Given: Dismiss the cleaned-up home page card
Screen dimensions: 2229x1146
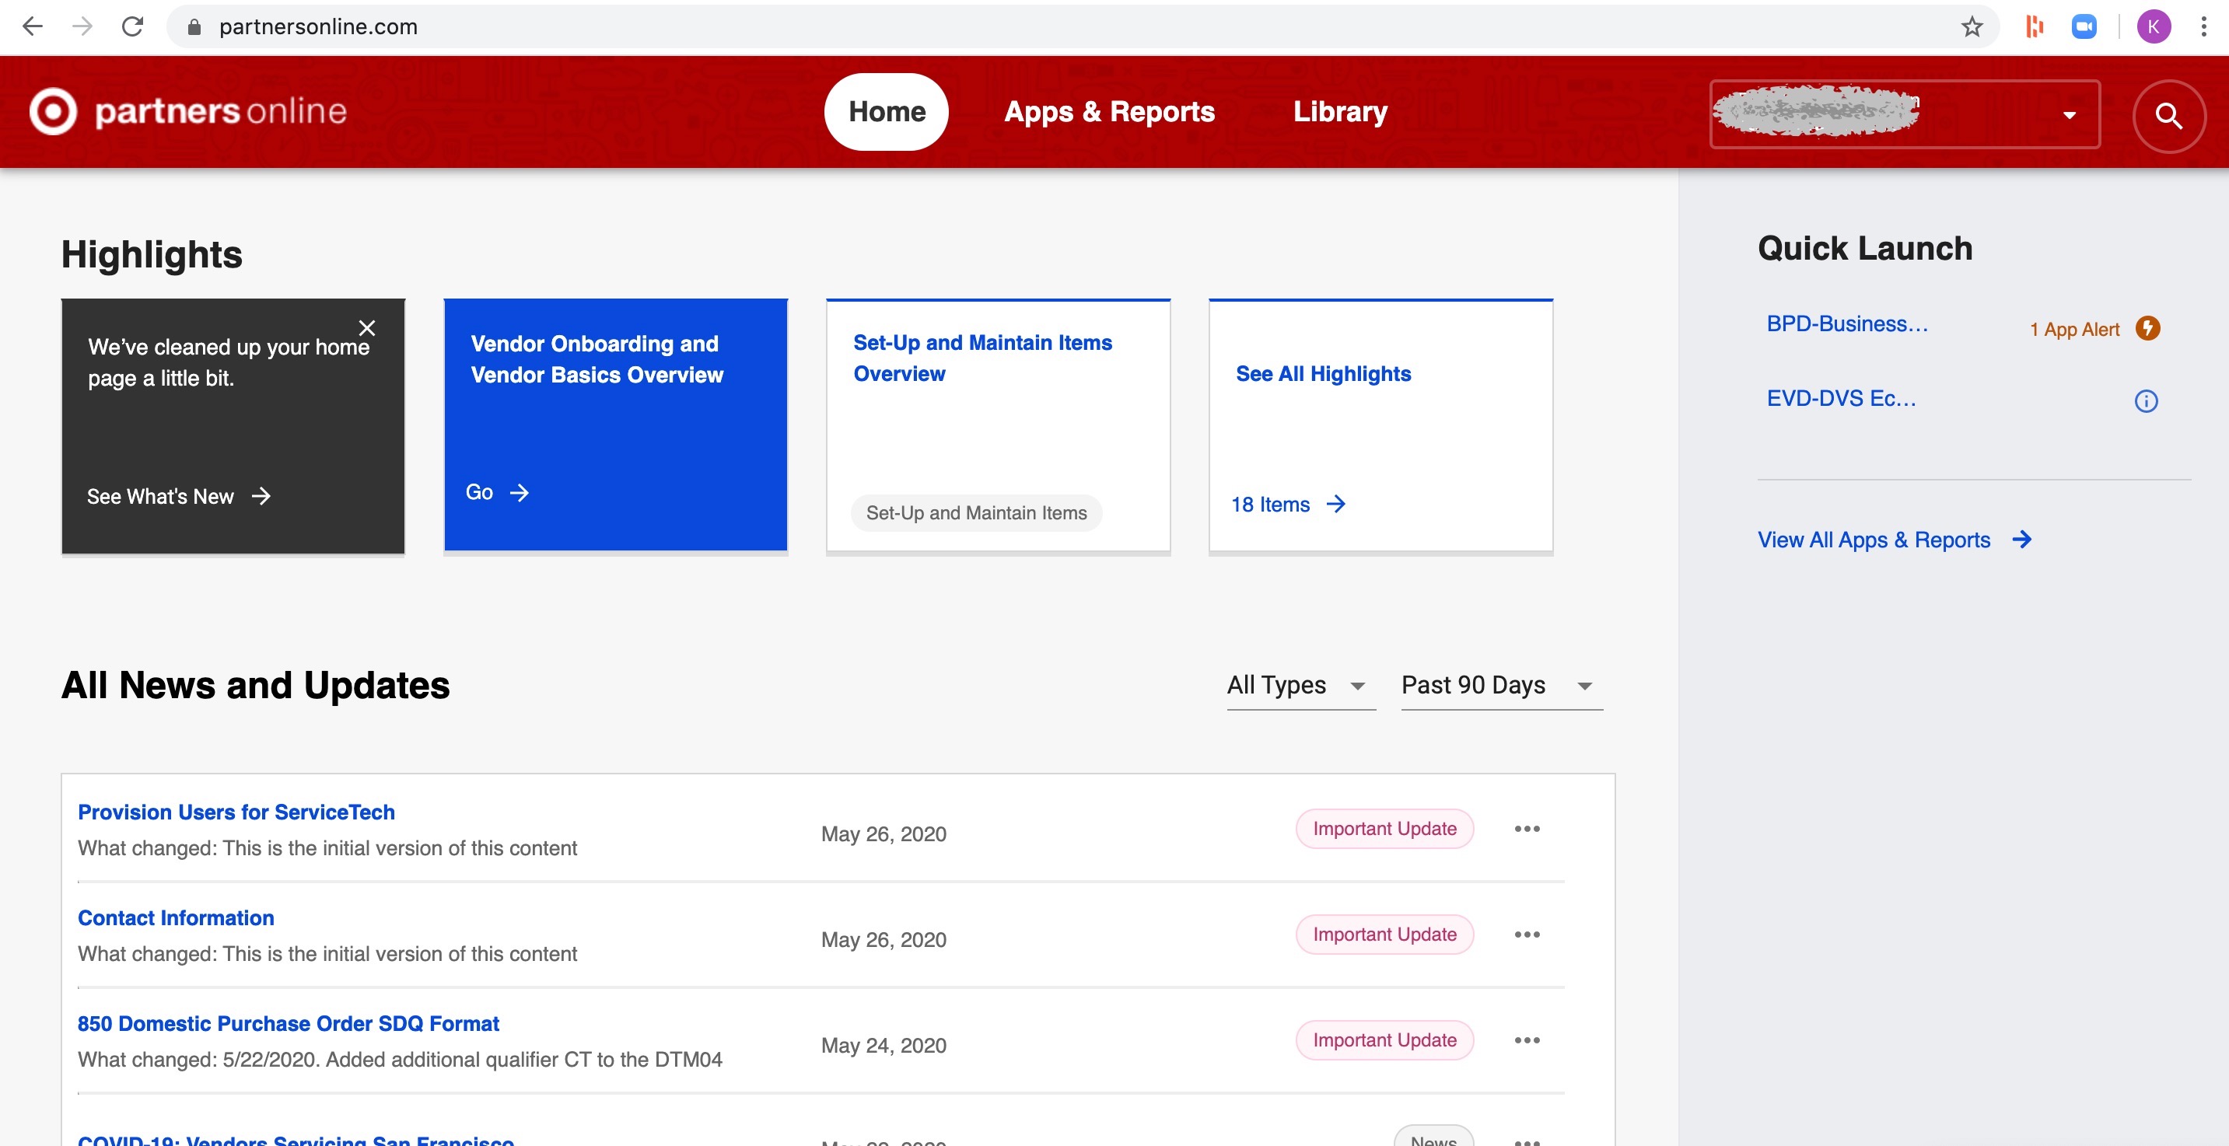Looking at the screenshot, I should coord(367,328).
